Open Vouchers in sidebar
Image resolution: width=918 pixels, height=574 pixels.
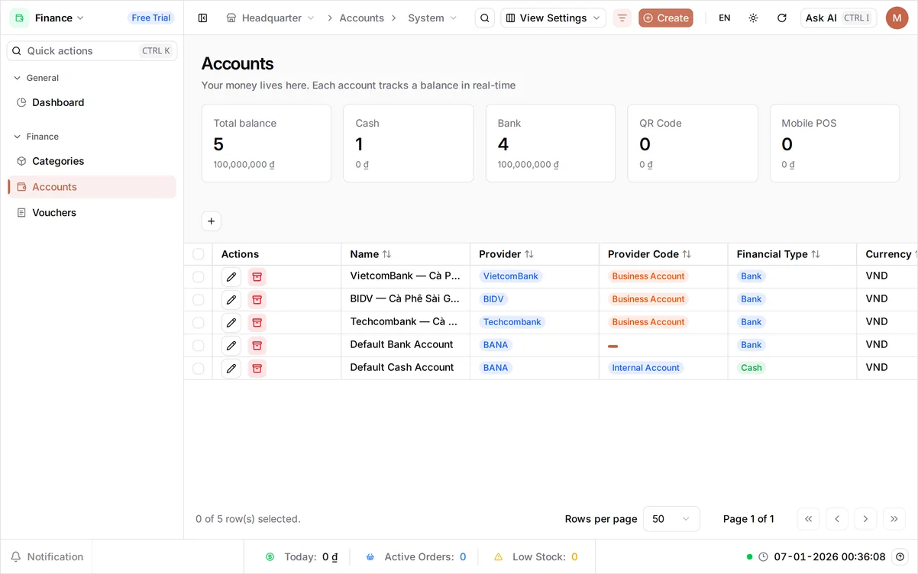92,213
